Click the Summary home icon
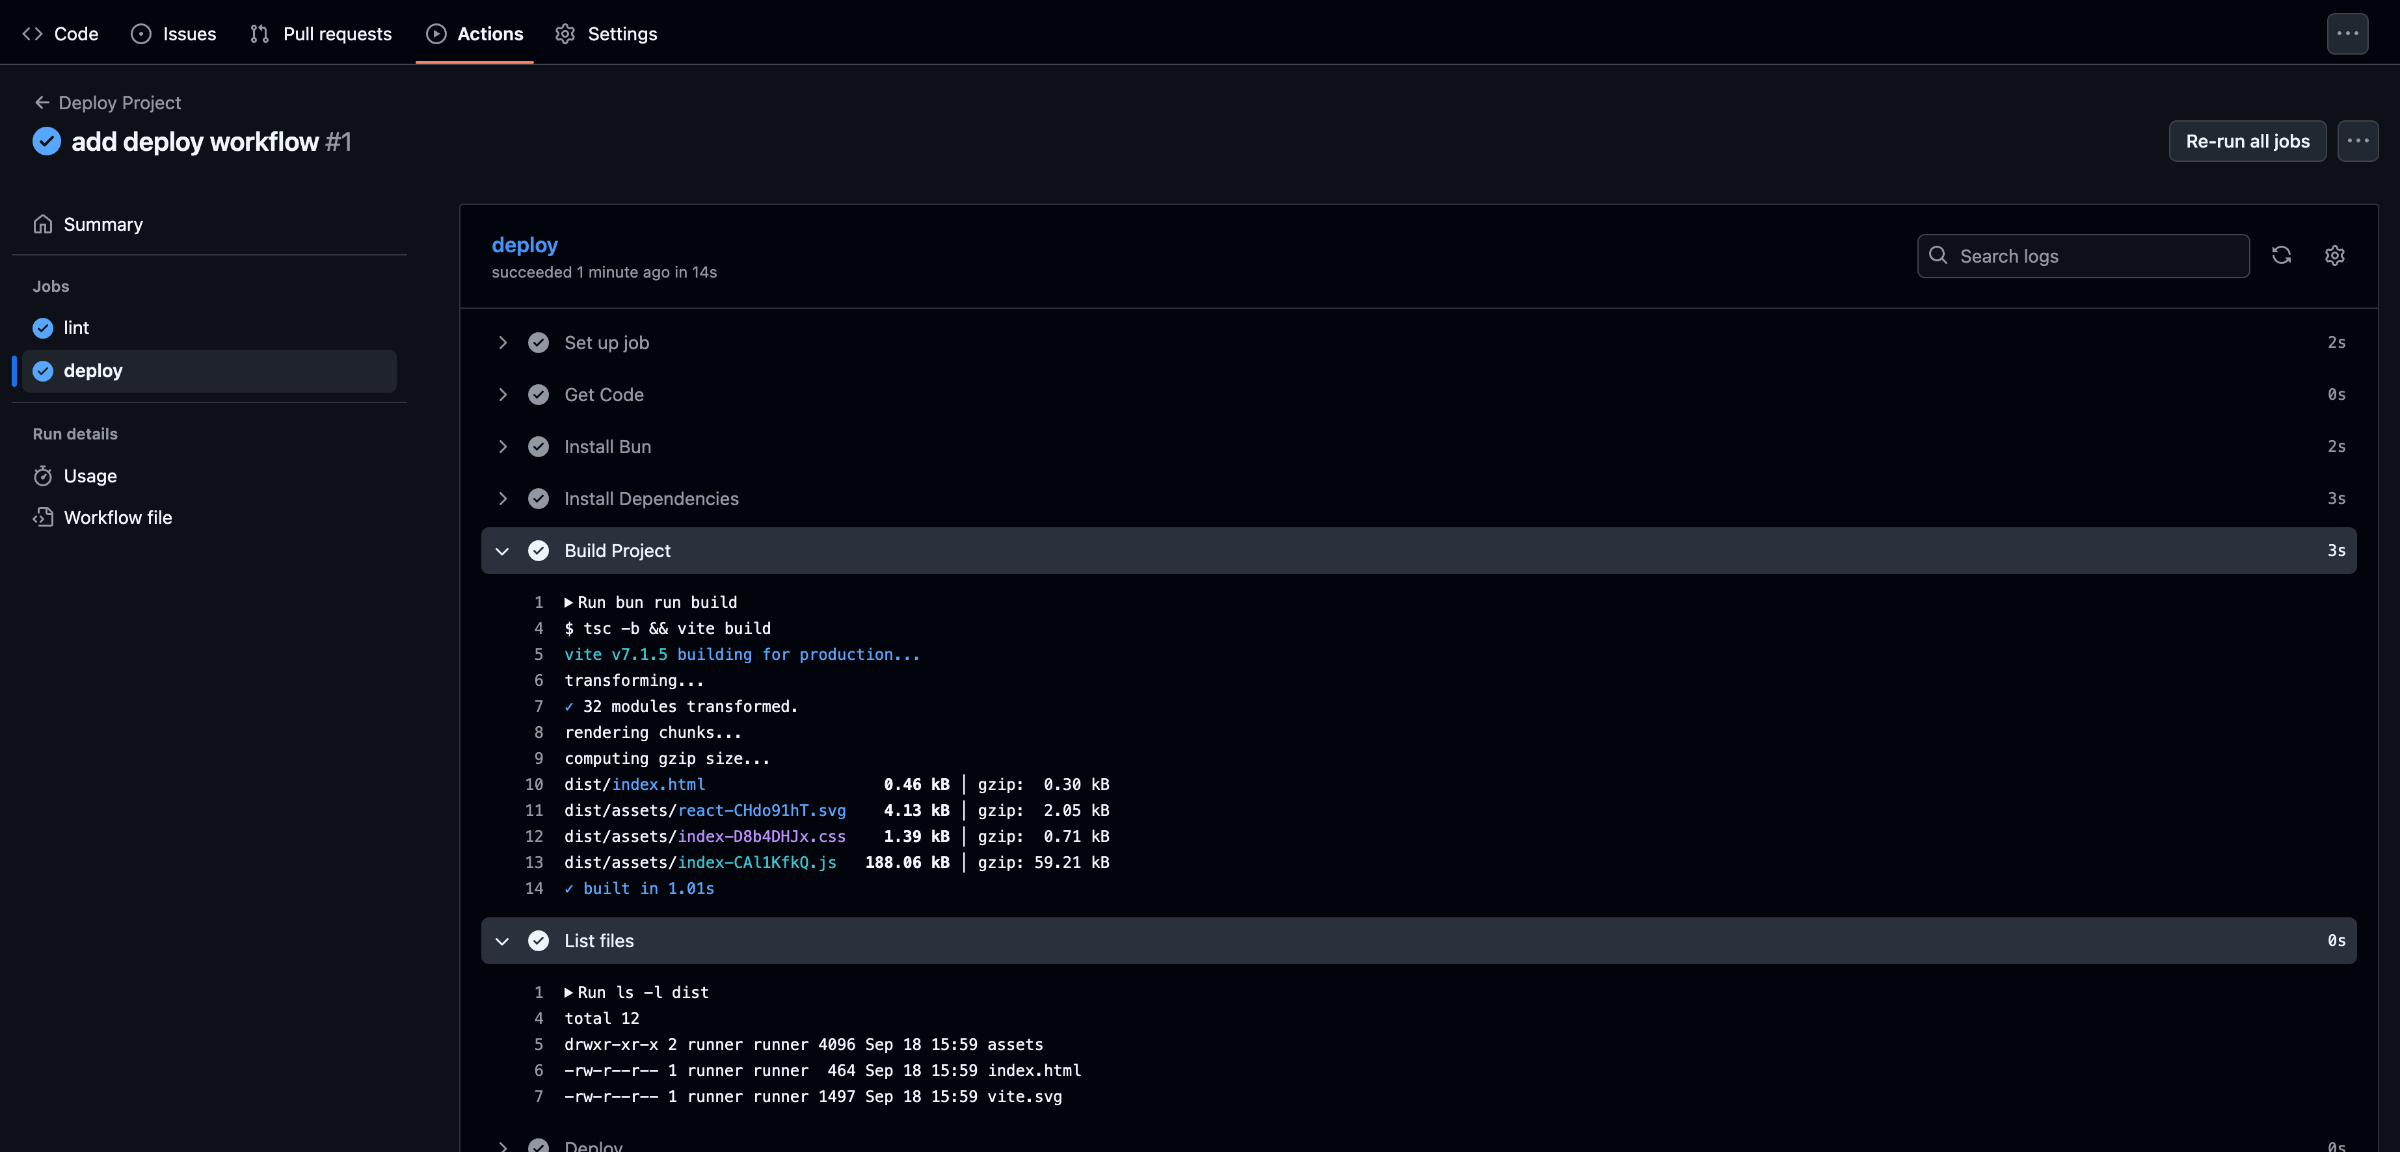Screen dimensions: 2400x1152 43,224
